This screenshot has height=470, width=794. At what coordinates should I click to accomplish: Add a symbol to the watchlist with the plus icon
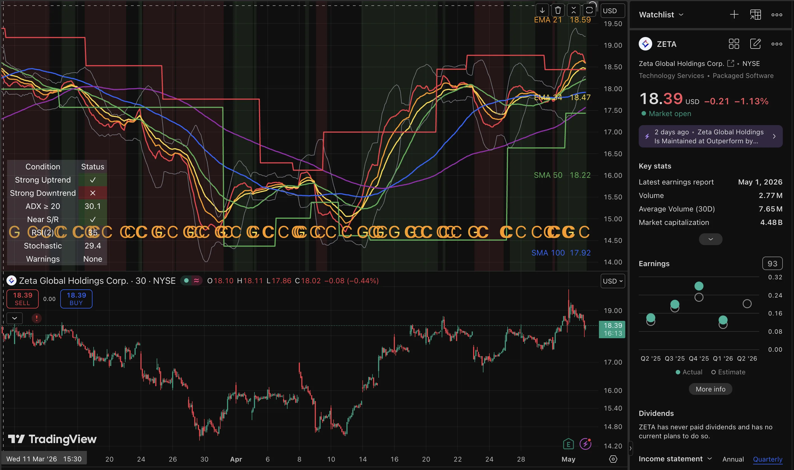click(734, 15)
